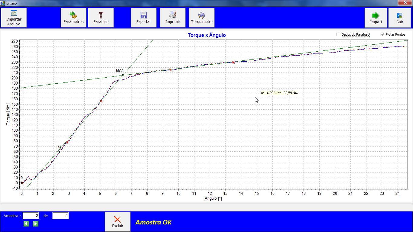Close the Ensaio window
The image size is (413, 232).
[x=405, y=3]
